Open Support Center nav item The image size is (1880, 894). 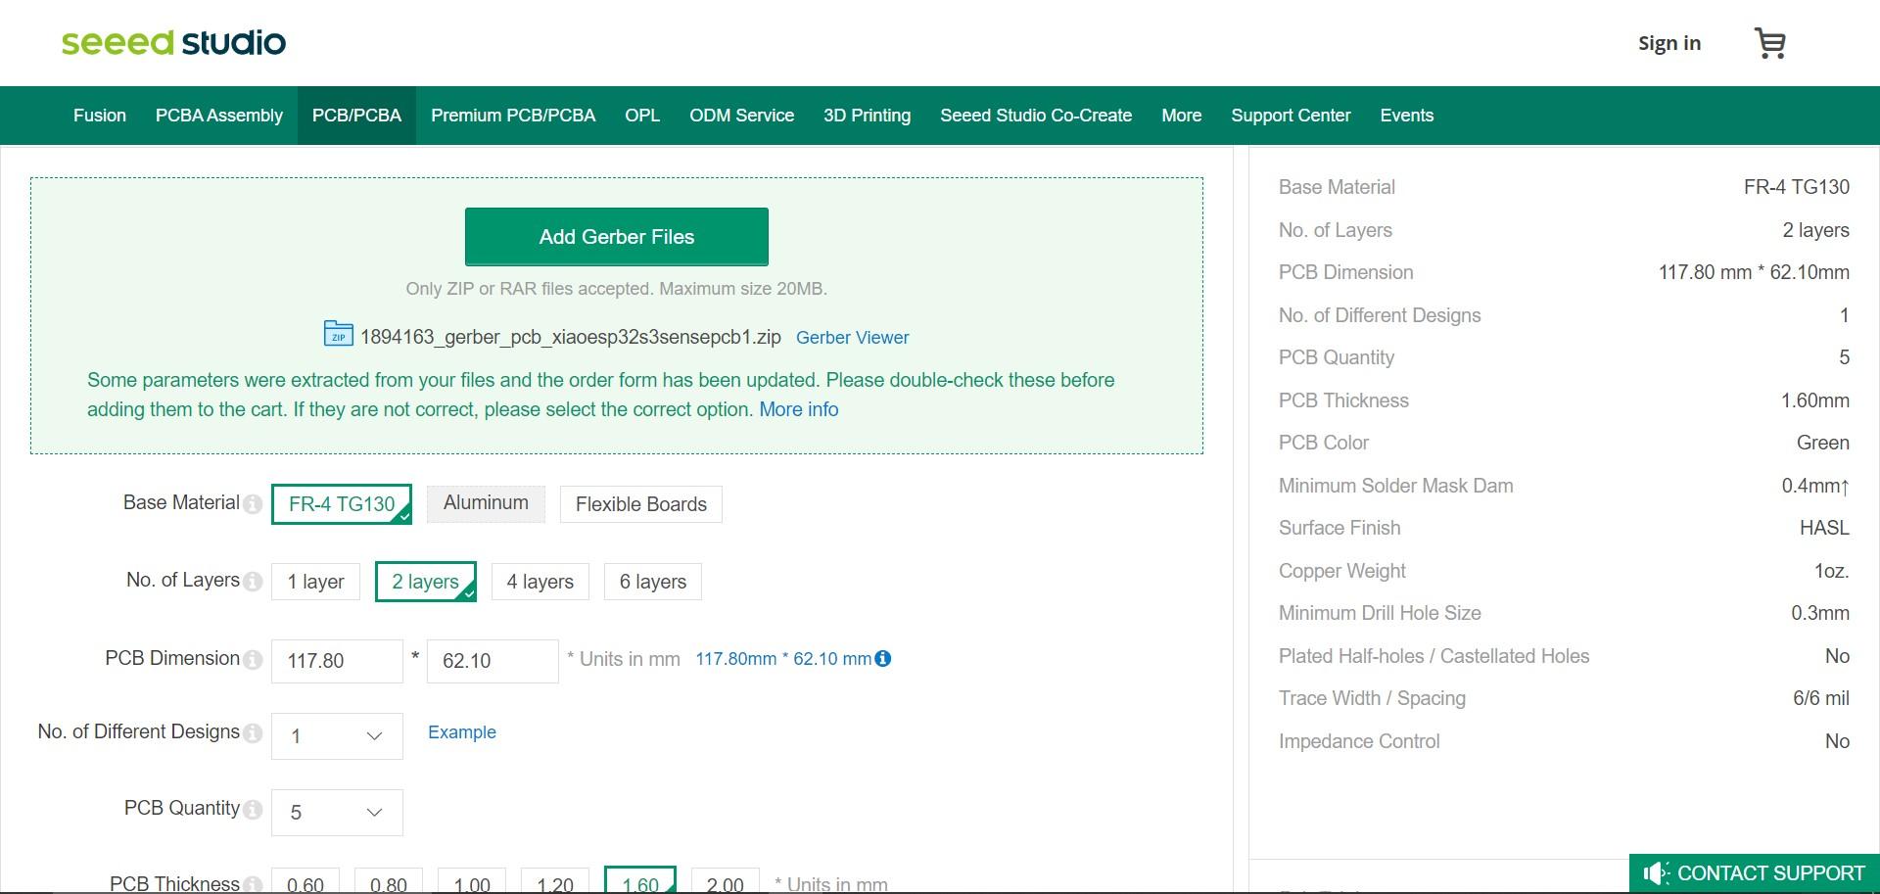click(x=1291, y=116)
